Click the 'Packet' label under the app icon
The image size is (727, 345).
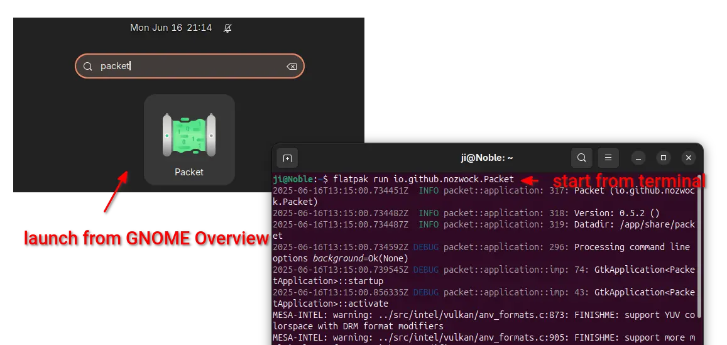click(x=189, y=172)
